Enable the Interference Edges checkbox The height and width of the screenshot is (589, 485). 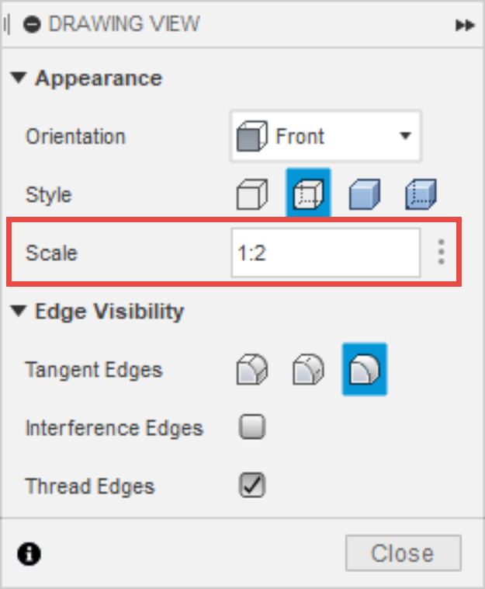click(252, 427)
